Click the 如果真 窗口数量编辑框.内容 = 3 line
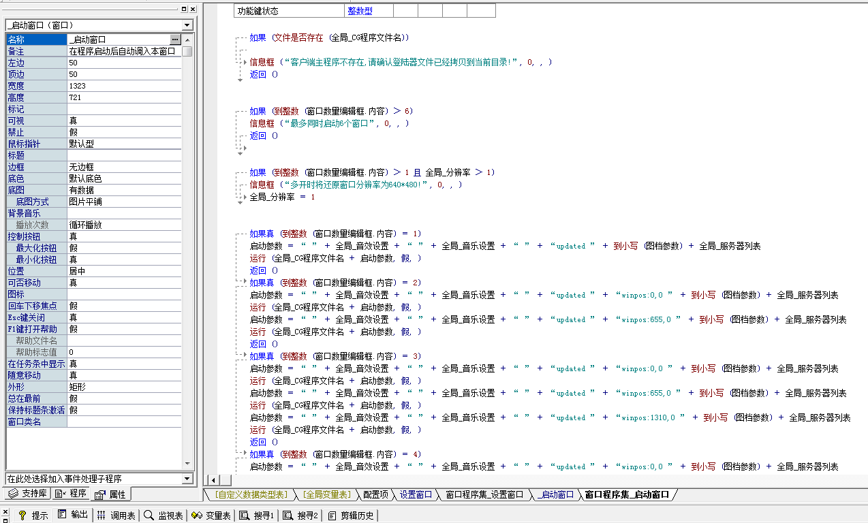Image resolution: width=868 pixels, height=523 pixels. pos(335,356)
